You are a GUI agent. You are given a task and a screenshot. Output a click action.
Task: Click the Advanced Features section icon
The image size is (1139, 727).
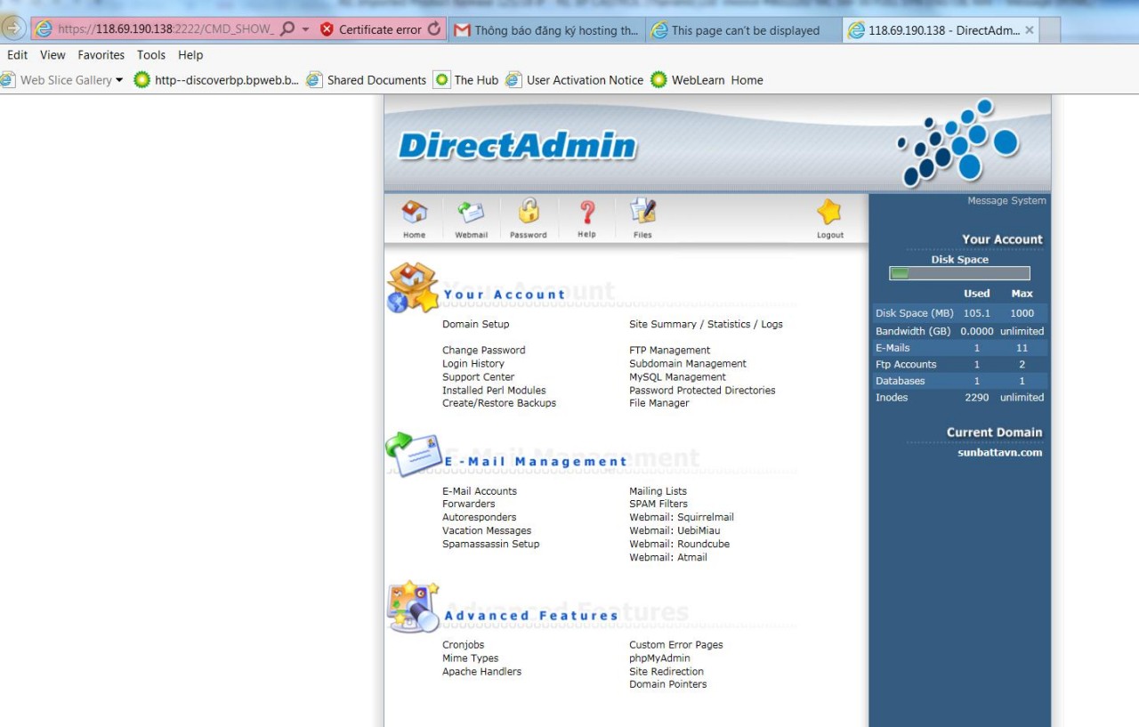pyautogui.click(x=414, y=605)
